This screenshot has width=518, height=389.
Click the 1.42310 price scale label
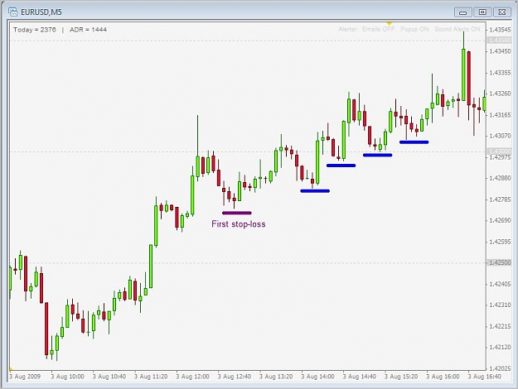pos(500,305)
